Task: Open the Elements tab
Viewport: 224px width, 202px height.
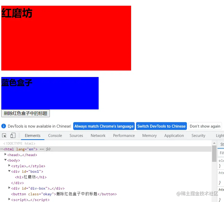Action: [32, 136]
